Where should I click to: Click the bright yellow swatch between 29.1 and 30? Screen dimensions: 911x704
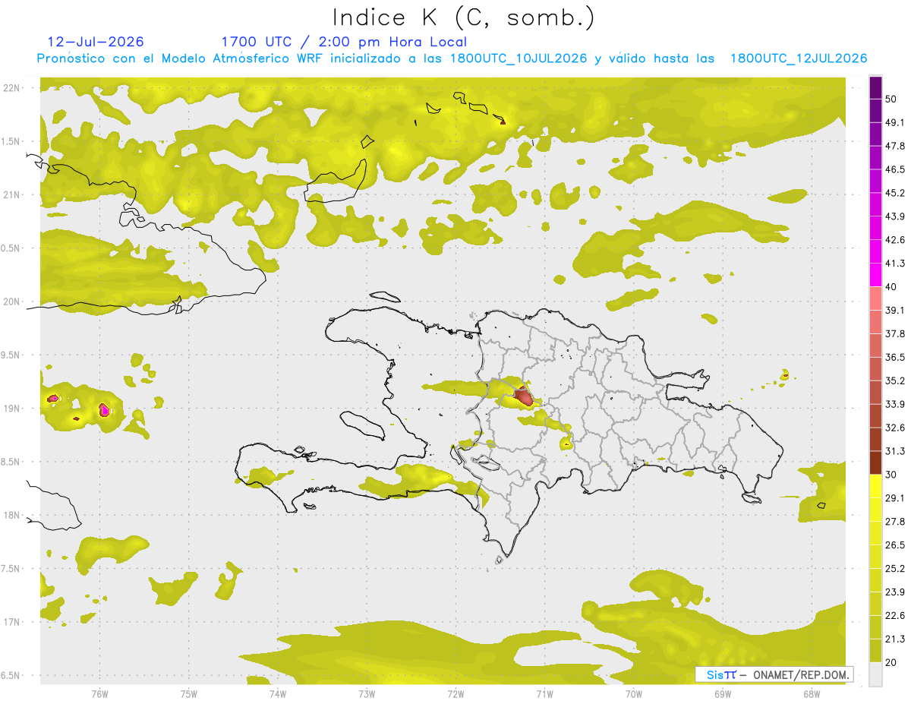pos(875,486)
